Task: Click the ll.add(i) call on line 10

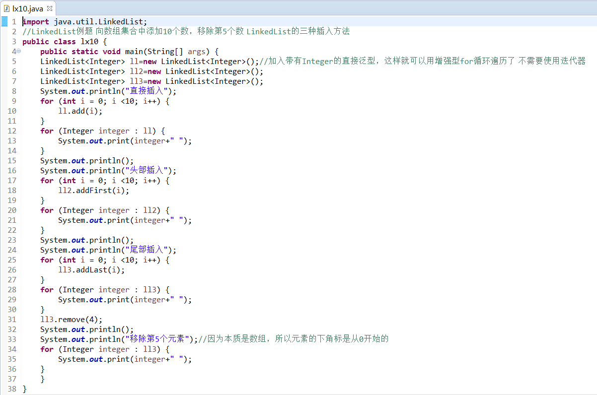Action: pos(79,111)
